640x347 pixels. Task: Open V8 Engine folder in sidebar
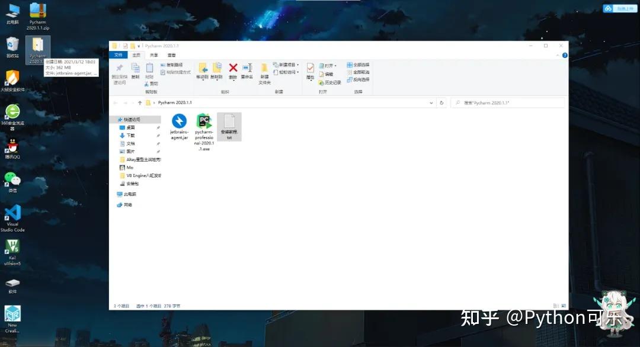[140, 176]
